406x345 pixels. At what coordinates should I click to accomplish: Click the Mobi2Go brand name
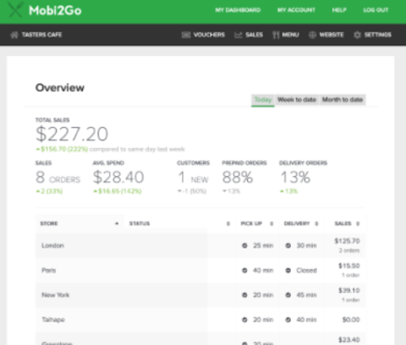(x=55, y=11)
